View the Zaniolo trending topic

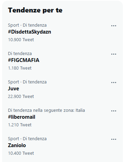17,145
